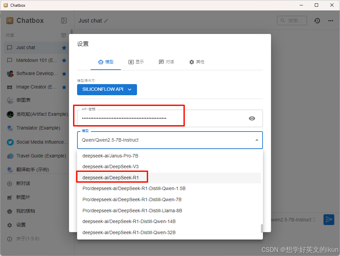The image size is (340, 256).
Task: Open the SILICONFLOW API provider dropdown
Action: 107,89
